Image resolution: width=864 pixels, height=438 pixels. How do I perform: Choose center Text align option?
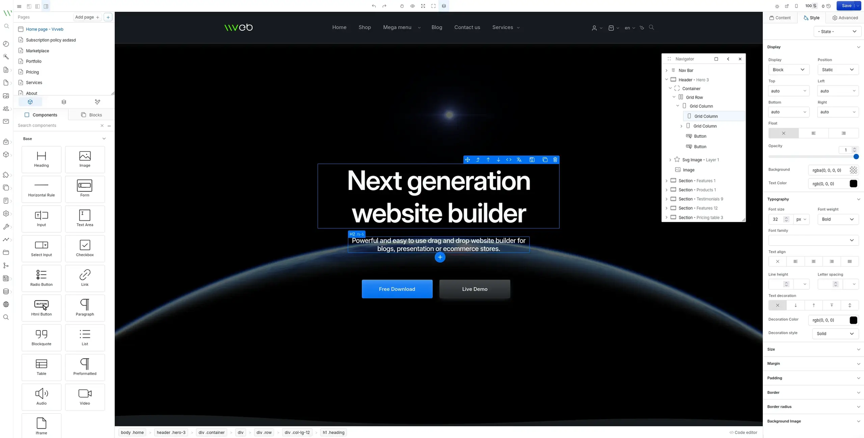(x=814, y=262)
